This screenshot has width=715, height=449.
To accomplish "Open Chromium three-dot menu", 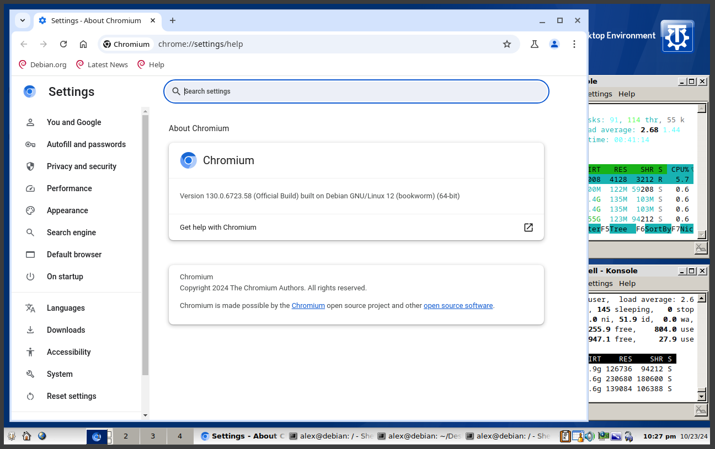I will (x=574, y=44).
